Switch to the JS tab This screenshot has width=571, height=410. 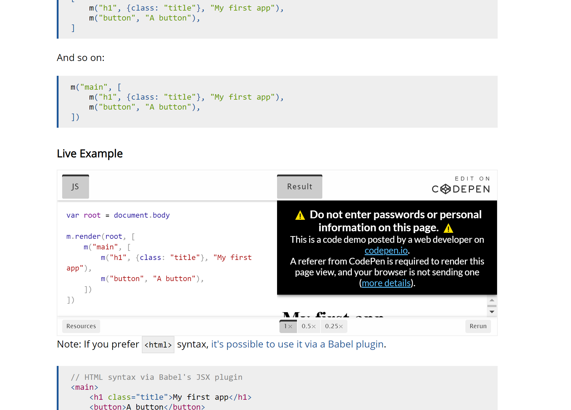click(75, 186)
